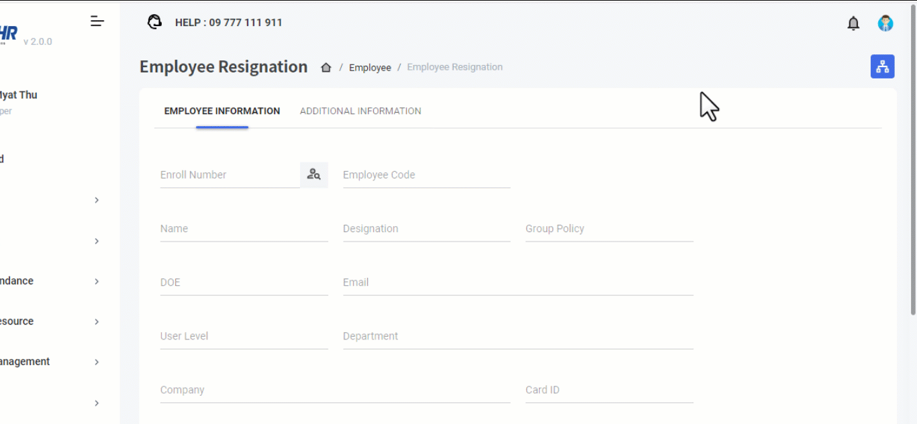
Task: Switch to Employee Information tab
Action: (222, 111)
